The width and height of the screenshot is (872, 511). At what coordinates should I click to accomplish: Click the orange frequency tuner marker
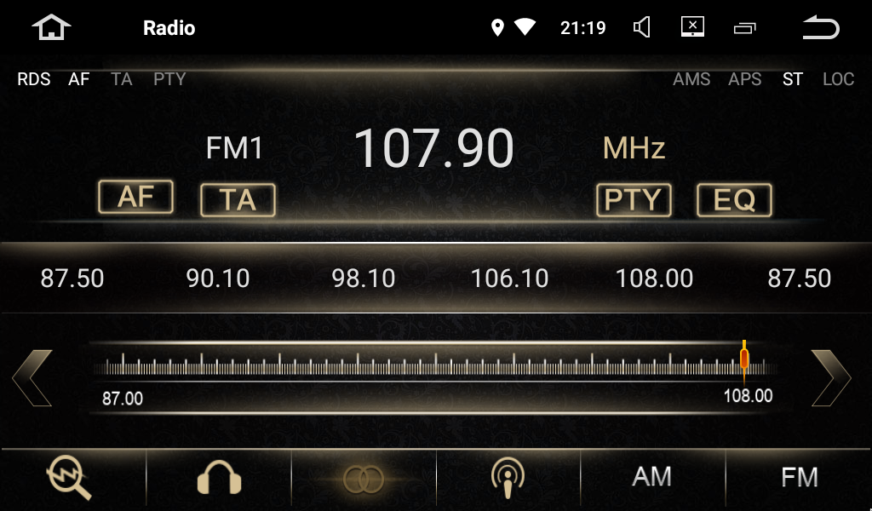[x=744, y=359]
